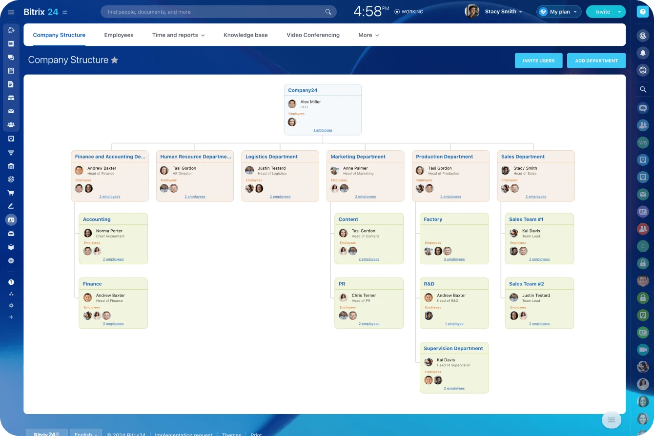Open the Company24 department title
This screenshot has height=436, width=654.
pos(303,90)
